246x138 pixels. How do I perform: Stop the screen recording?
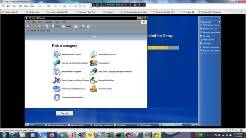130,5
